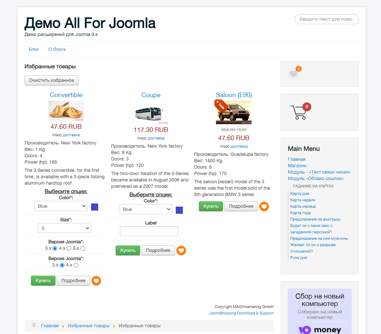
Task: Open Карта месяца link
Action: [303, 206]
